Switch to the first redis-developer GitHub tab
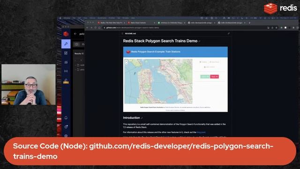 [x=202, y=23]
